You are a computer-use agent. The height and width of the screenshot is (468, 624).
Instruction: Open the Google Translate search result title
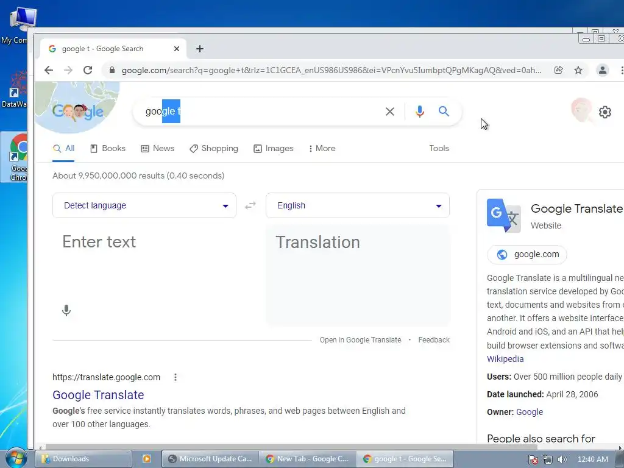98,395
